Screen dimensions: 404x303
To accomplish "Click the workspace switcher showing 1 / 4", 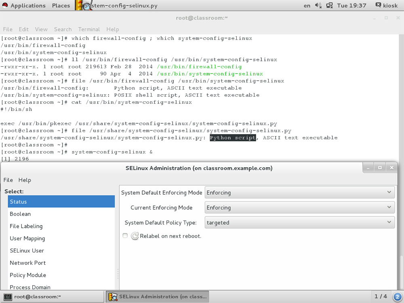I will pos(381,297).
